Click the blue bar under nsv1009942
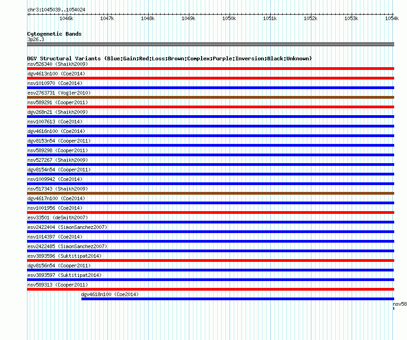The image size is (407, 340). click(x=210, y=184)
